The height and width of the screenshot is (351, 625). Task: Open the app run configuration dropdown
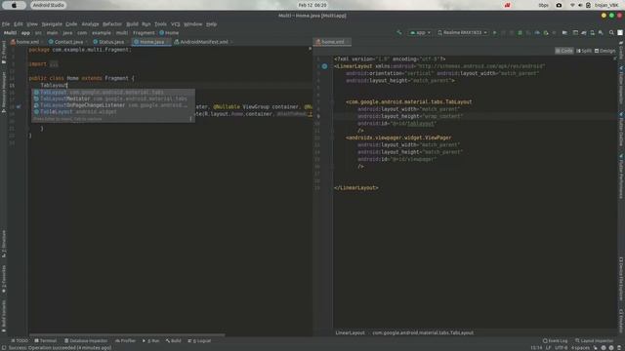click(420, 32)
